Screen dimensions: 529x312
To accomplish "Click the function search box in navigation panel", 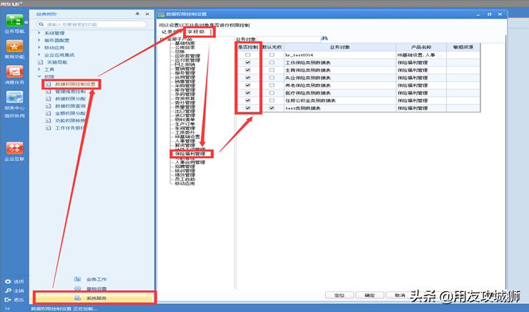I will pos(92,24).
